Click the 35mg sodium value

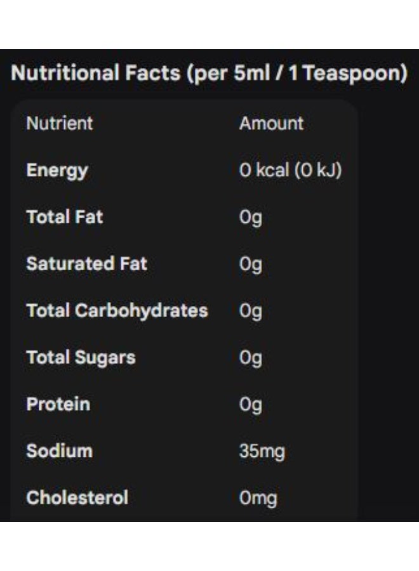(x=262, y=452)
